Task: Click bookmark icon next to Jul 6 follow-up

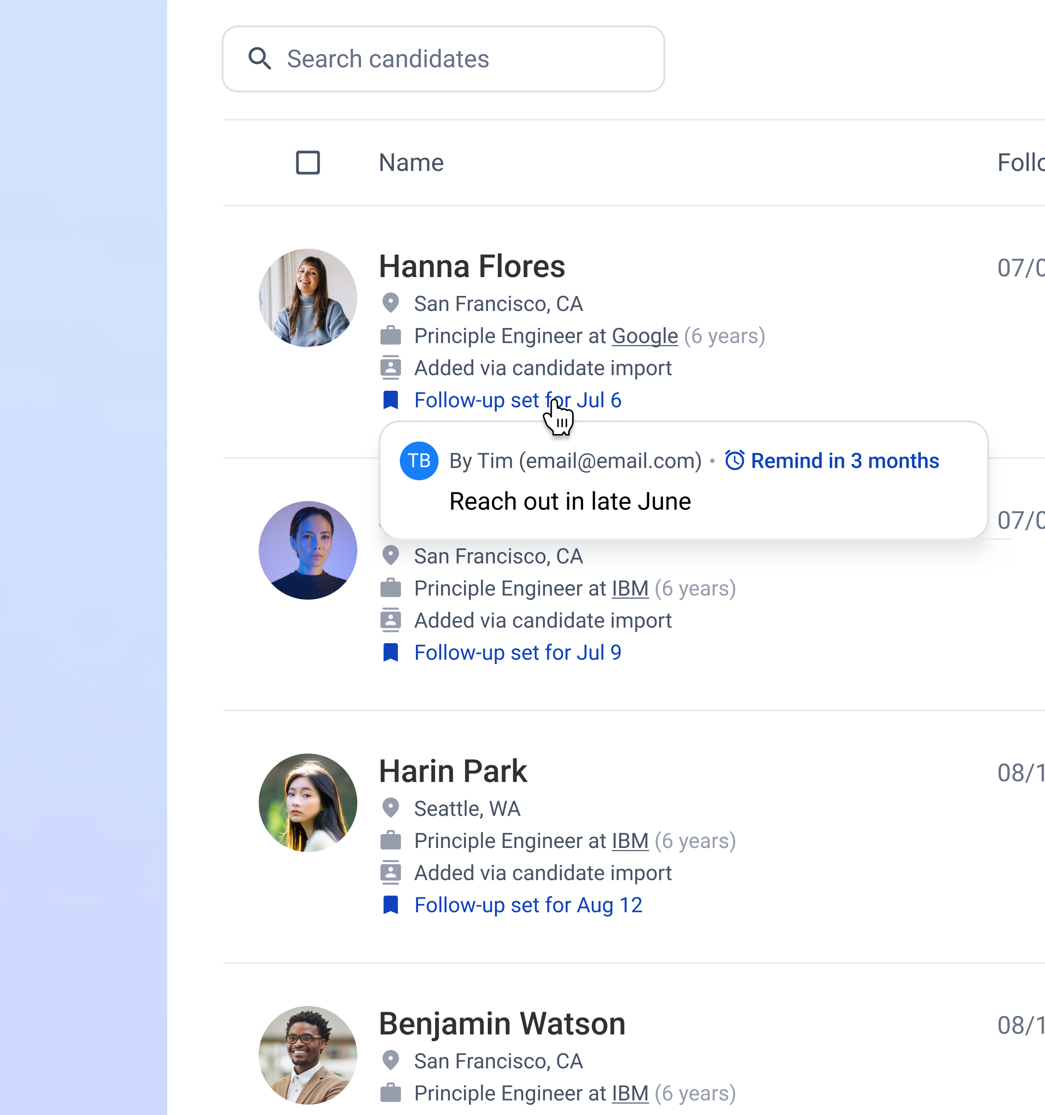Action: [390, 400]
